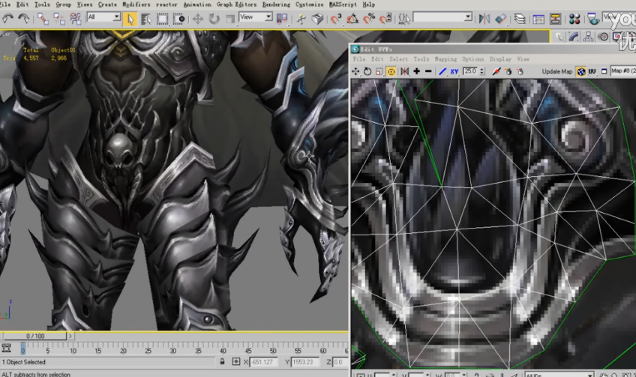636x377 pixels.
Task: Open the Edit menu in main menu bar
Action: (x=22, y=4)
